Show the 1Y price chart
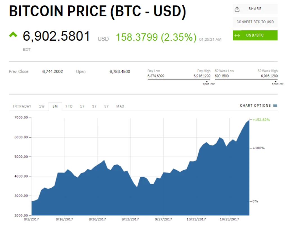Viewport: 285px width, 225px height. 82,106
